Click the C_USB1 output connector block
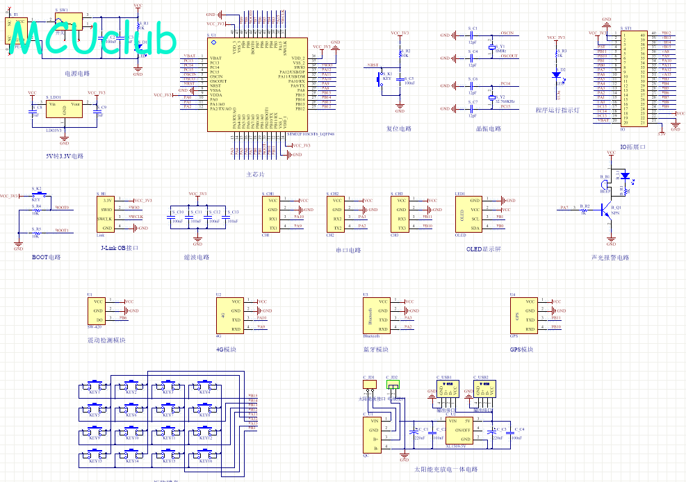The height and width of the screenshot is (482, 686). (x=448, y=388)
